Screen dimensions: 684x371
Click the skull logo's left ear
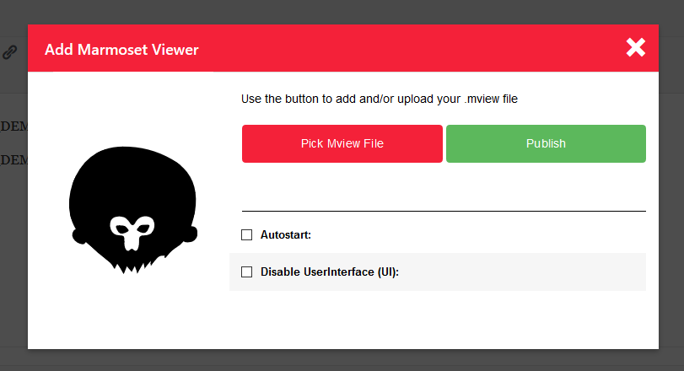point(79,235)
